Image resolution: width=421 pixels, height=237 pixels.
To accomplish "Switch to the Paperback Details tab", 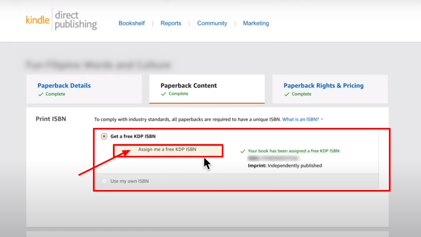I will click(64, 85).
